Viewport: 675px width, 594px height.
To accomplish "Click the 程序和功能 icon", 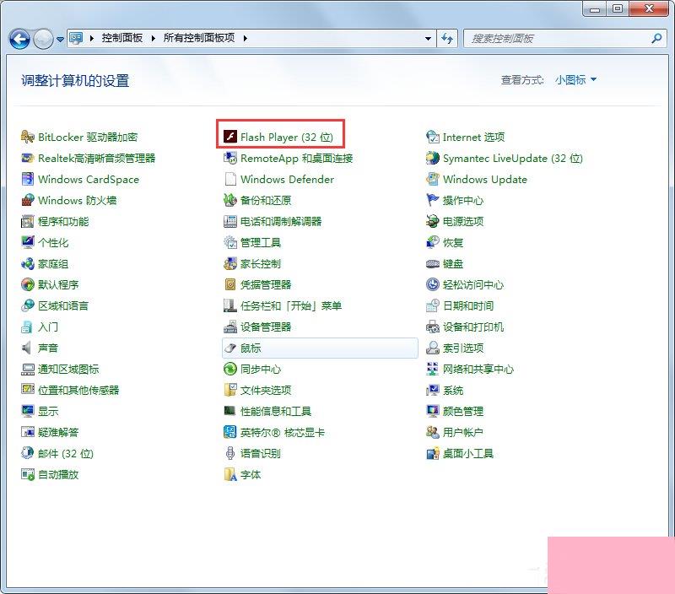I will tap(28, 221).
